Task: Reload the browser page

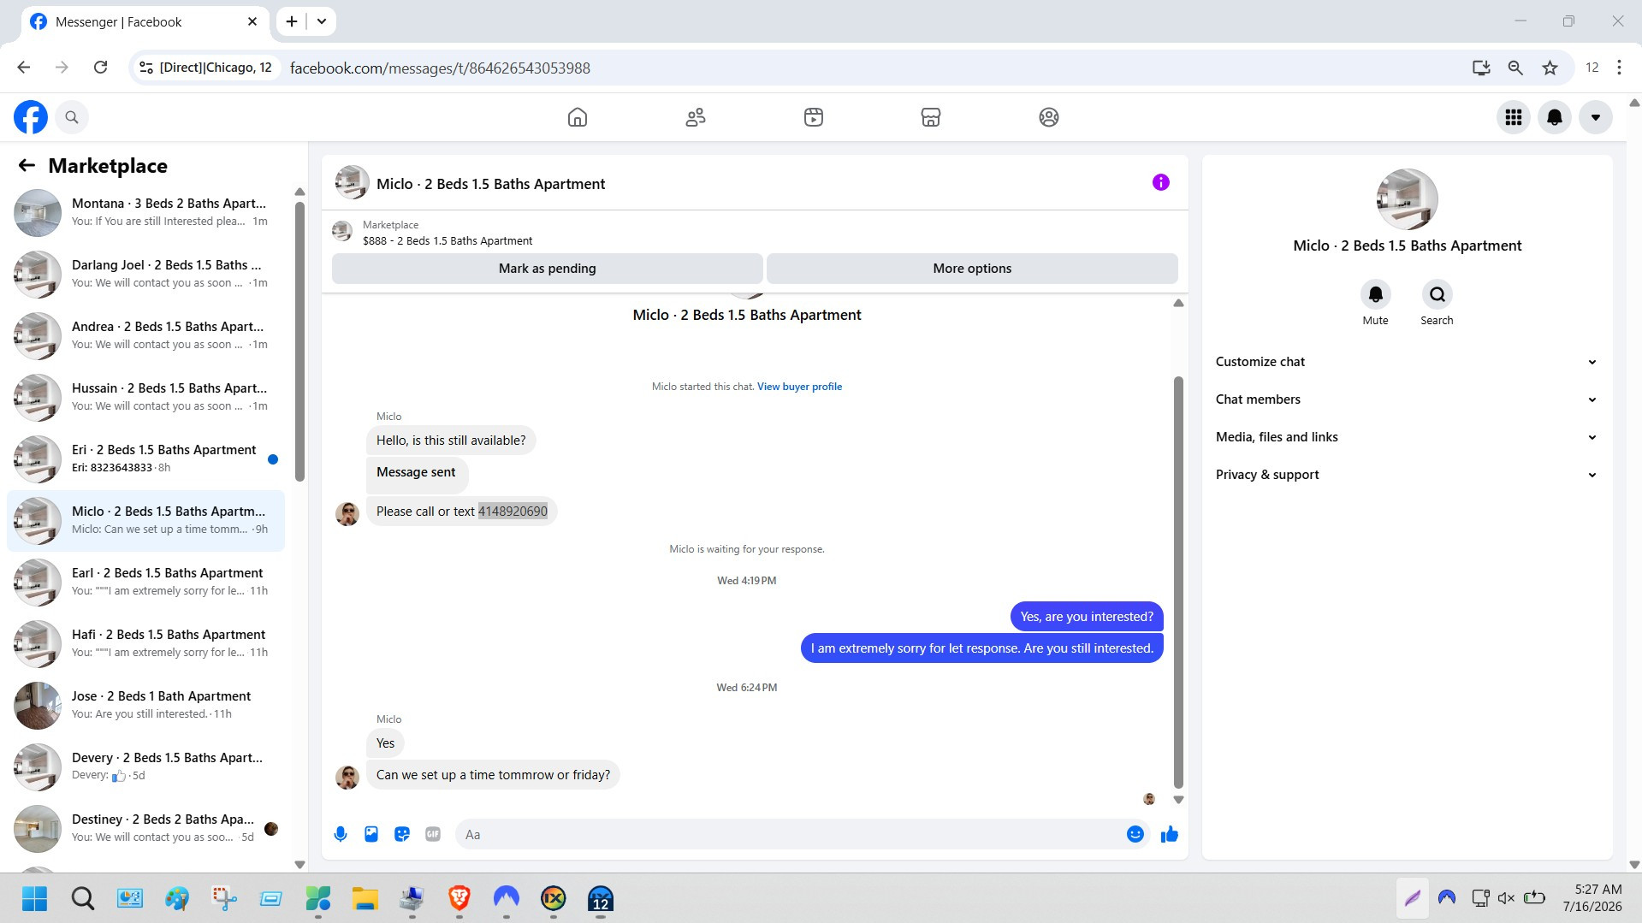Action: (100, 68)
